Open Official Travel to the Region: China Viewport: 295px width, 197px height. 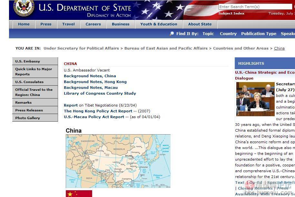pos(35,92)
